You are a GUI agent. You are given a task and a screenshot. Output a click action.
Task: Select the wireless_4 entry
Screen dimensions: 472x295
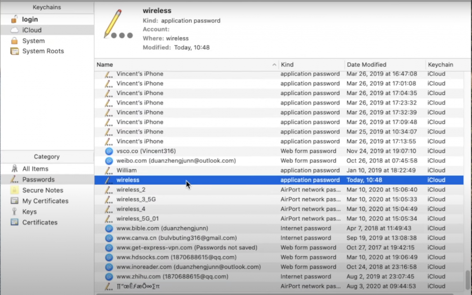[x=279, y=209]
